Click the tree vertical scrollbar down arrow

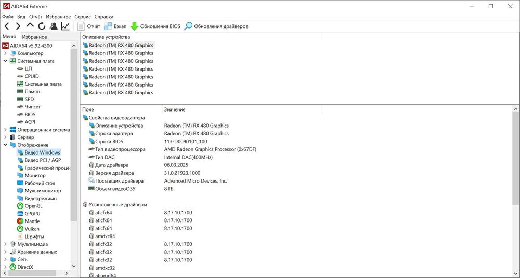pyautogui.click(x=74, y=266)
